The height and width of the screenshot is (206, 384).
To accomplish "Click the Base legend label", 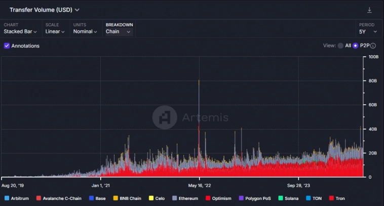I will pyautogui.click(x=100, y=198).
